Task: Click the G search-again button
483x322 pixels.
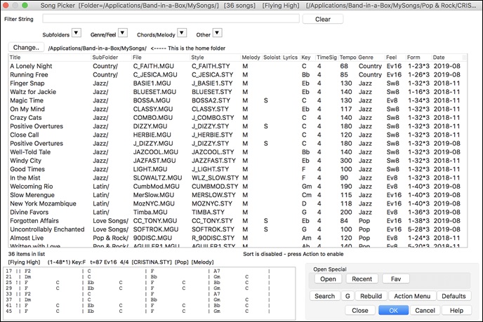Action: [x=348, y=296]
